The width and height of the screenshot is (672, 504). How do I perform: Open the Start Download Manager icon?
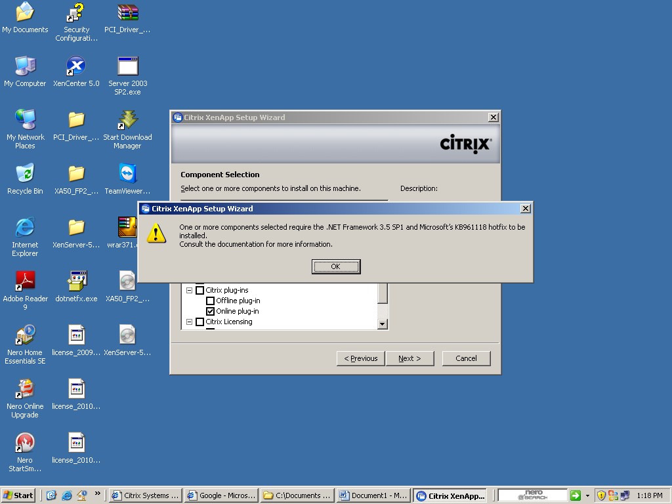tap(126, 121)
